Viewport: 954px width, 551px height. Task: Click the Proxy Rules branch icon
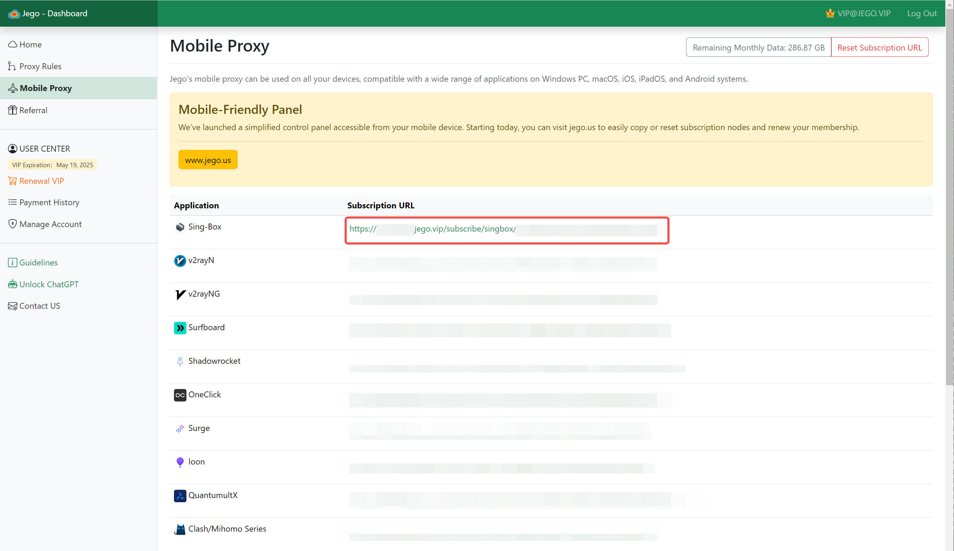12,66
